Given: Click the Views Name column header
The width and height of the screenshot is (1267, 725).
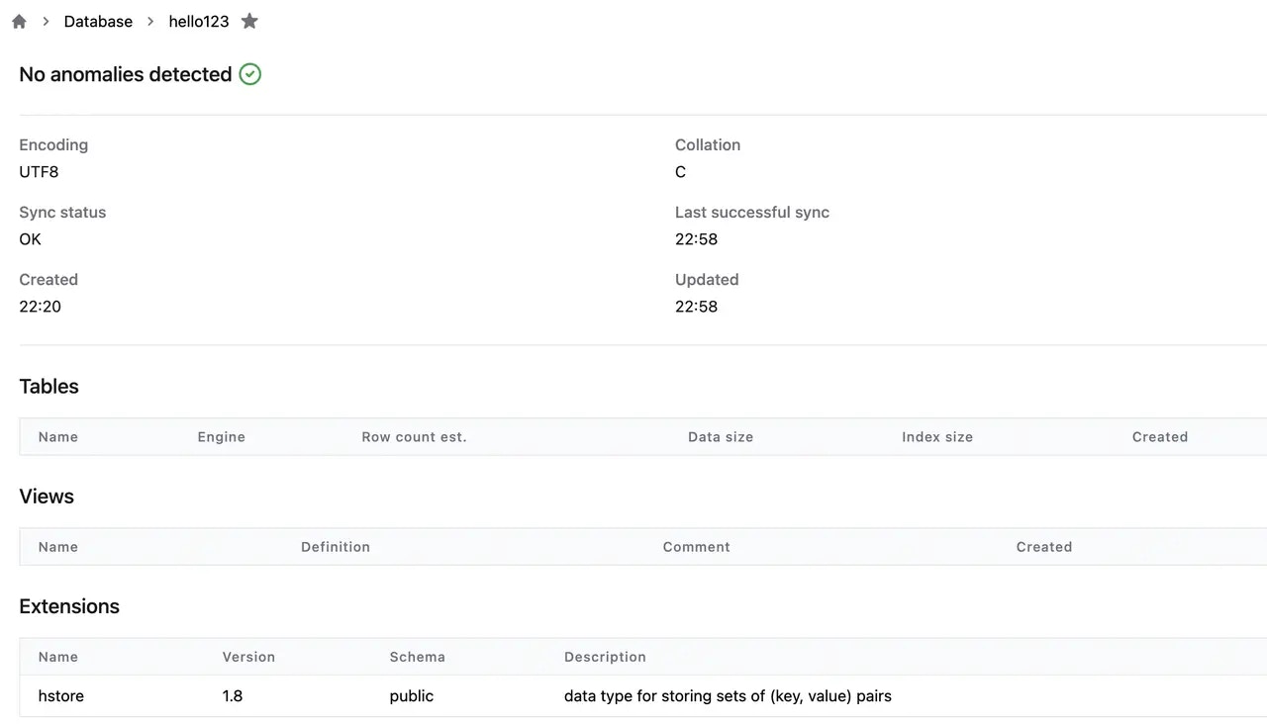Looking at the screenshot, I should (58, 547).
